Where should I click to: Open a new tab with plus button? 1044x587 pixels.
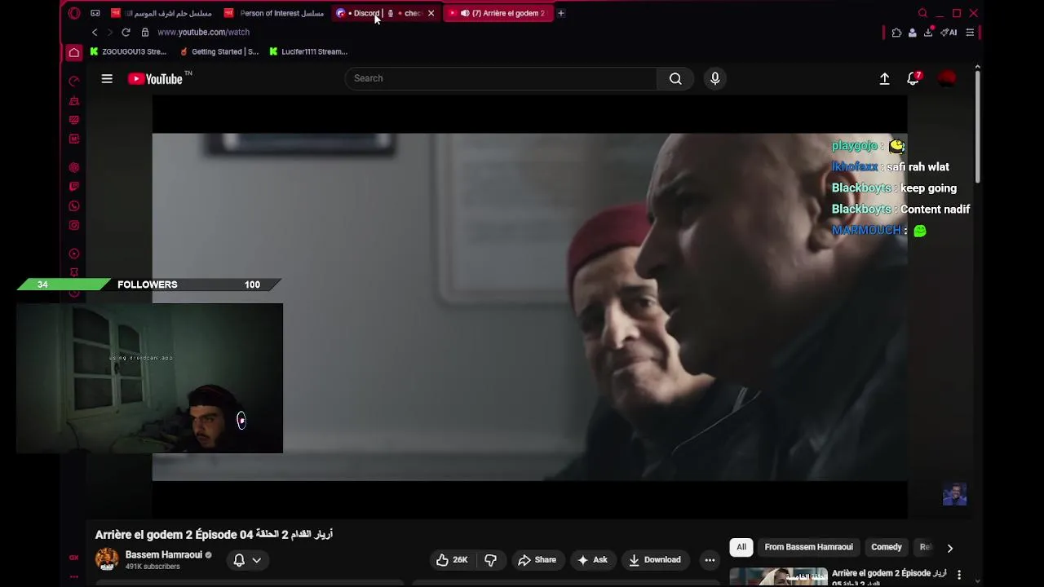561,13
